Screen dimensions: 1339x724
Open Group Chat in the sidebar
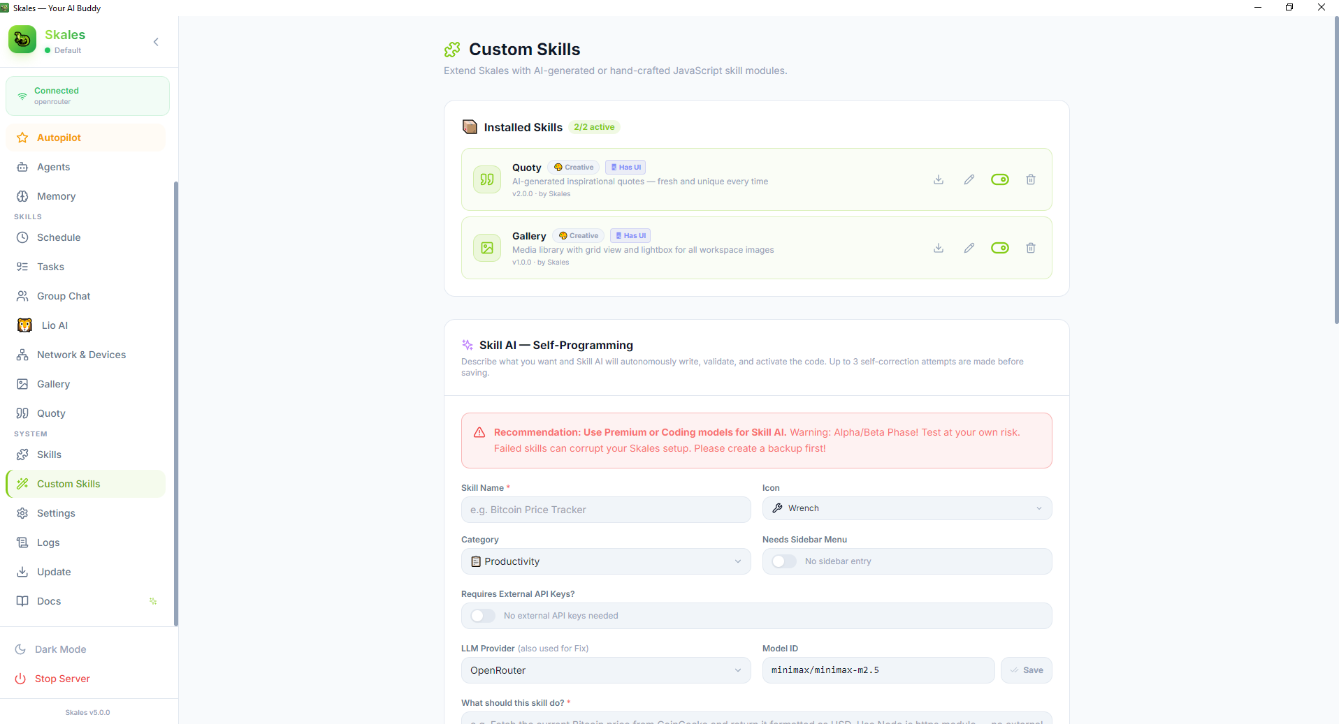coord(86,296)
